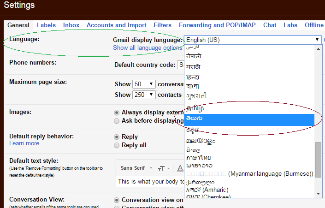Open the Filters tab

pos(162,25)
